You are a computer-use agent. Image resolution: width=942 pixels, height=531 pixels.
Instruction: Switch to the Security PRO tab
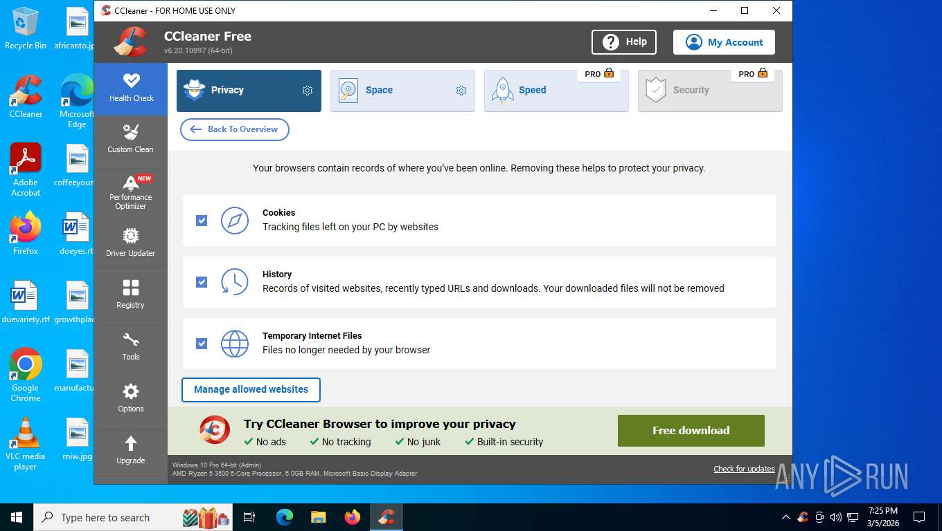click(710, 91)
